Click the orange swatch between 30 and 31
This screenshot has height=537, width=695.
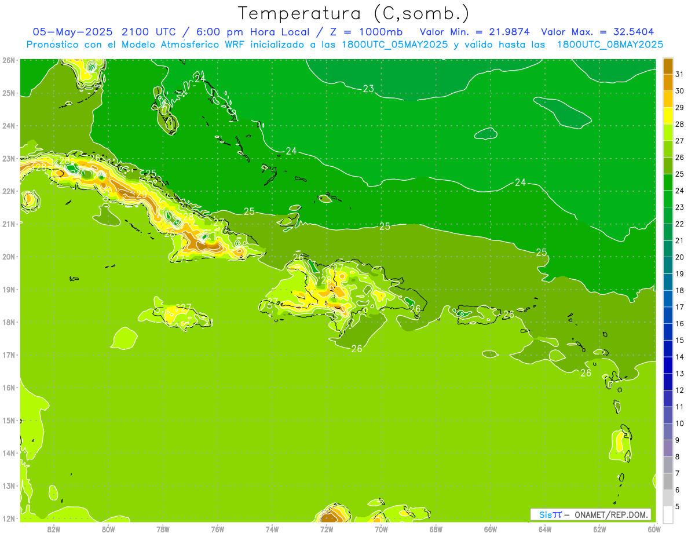[x=668, y=82]
